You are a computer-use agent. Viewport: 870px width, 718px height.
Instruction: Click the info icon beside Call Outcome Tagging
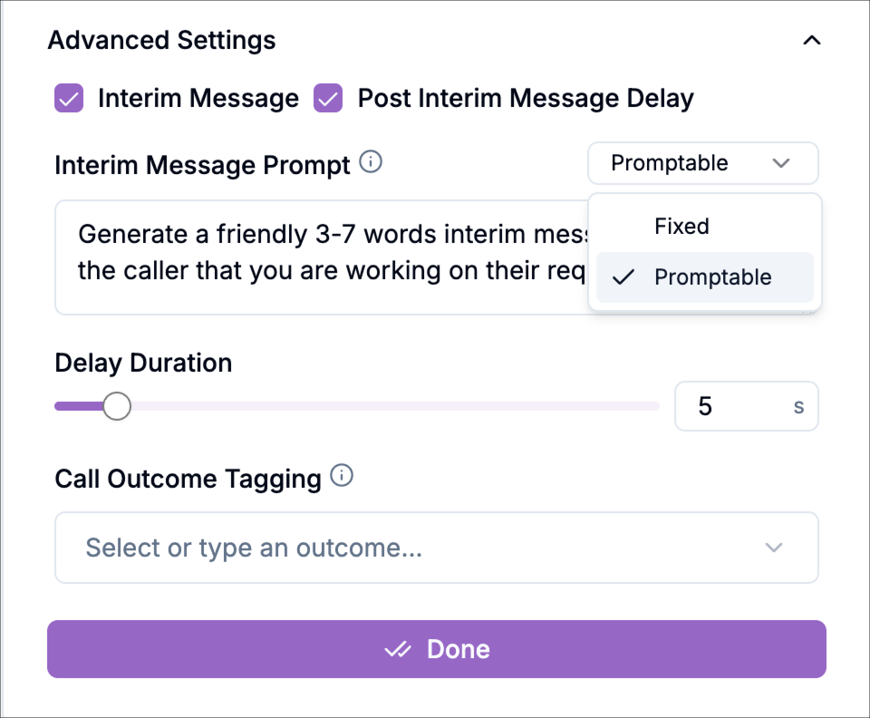pos(341,476)
